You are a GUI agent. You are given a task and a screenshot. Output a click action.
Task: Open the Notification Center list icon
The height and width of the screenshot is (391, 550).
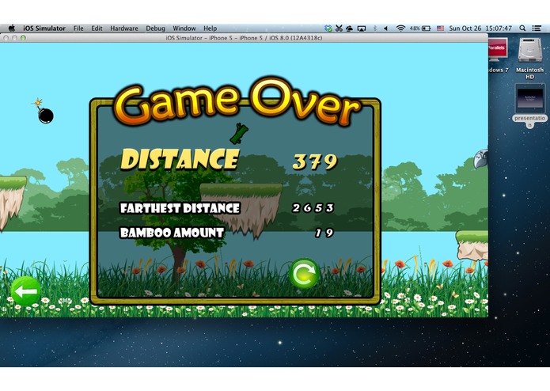pyautogui.click(x=537, y=28)
